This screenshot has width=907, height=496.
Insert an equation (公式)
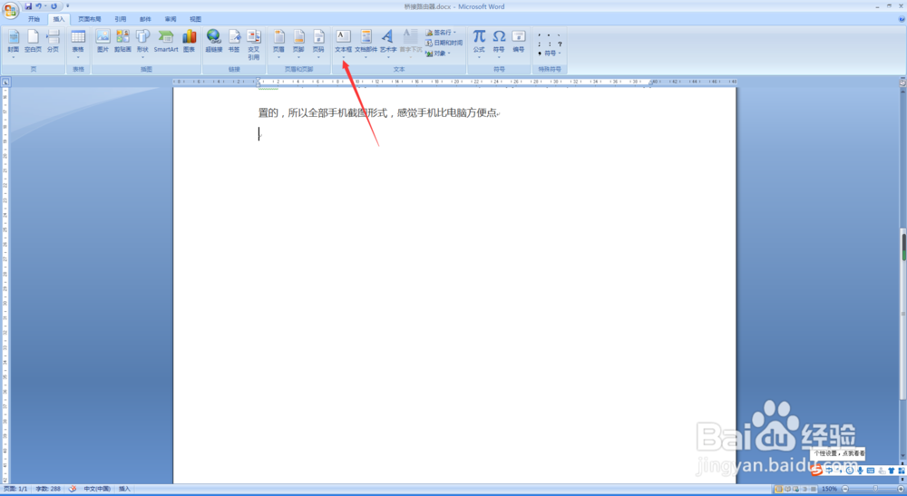point(479,44)
